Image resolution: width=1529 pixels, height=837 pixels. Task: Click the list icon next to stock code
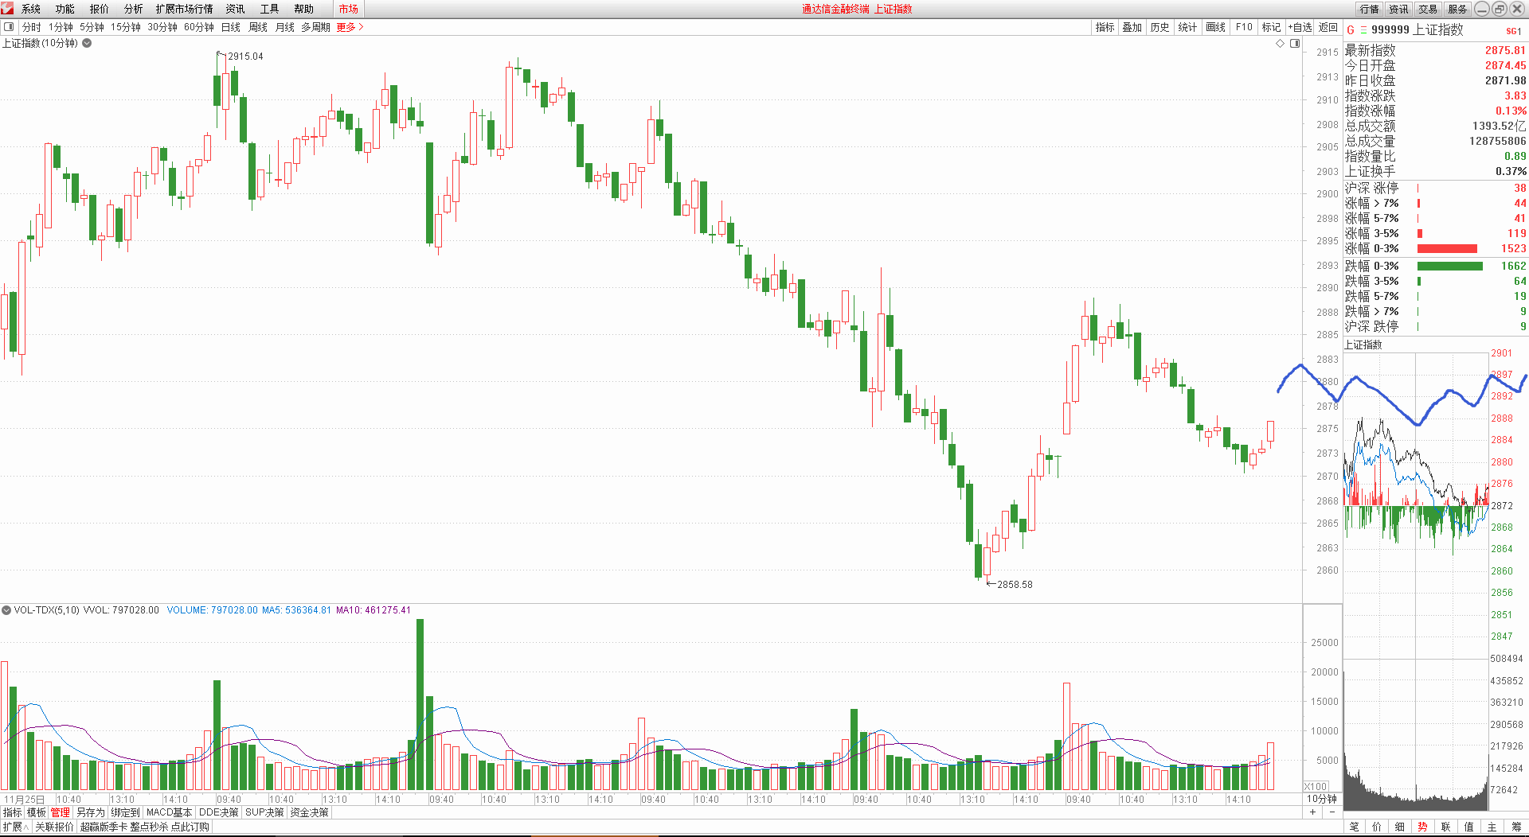tap(1363, 30)
